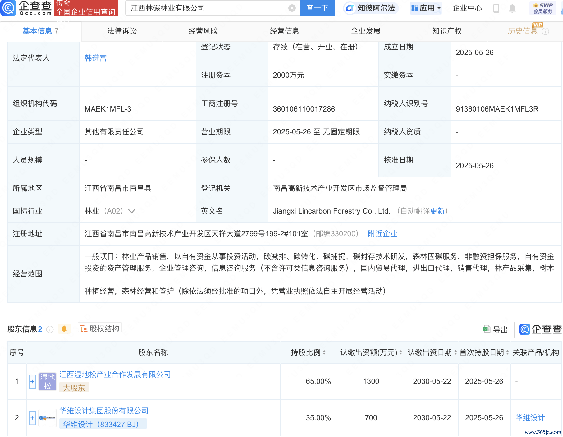The image size is (563, 437).
Task: Switch to 基本信息 tab
Action: 40,31
